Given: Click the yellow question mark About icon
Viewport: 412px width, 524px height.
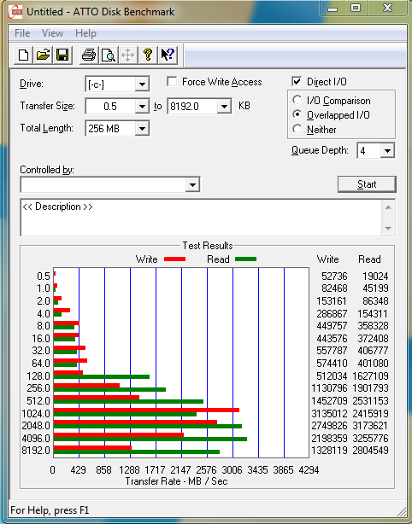Looking at the screenshot, I should coord(148,55).
